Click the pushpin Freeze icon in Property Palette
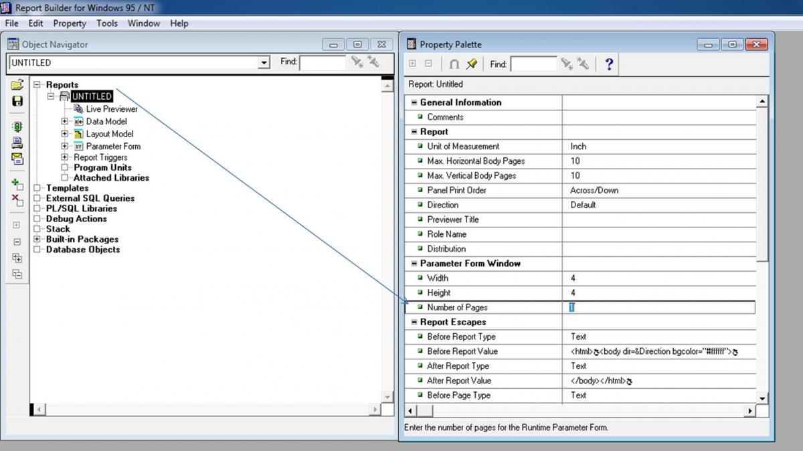Screen dimensions: 803x451 click(x=472, y=64)
